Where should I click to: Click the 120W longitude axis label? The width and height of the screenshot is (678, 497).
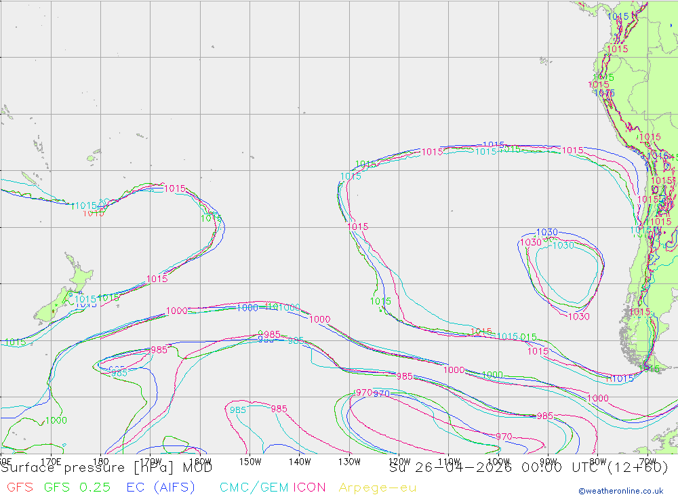(x=399, y=462)
